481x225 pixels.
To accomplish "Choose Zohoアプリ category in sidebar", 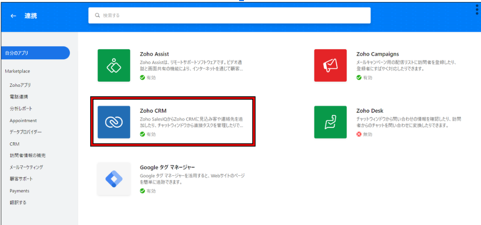I will [20, 85].
